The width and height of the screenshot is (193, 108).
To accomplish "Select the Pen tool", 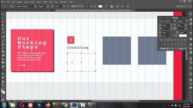I will pyautogui.click(x=3, y=67).
